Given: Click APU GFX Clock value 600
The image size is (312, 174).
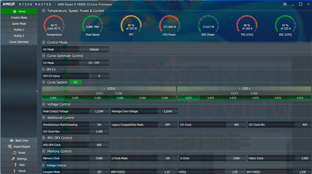Looking at the screenshot, I should (99, 145).
